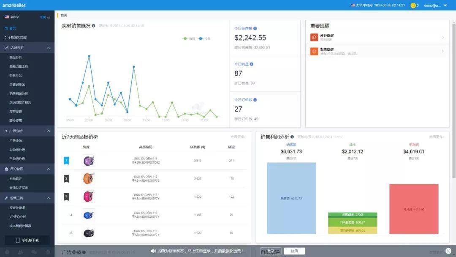456x257 pixels.
Task: Close the demo status banner
Action: tap(448, 251)
